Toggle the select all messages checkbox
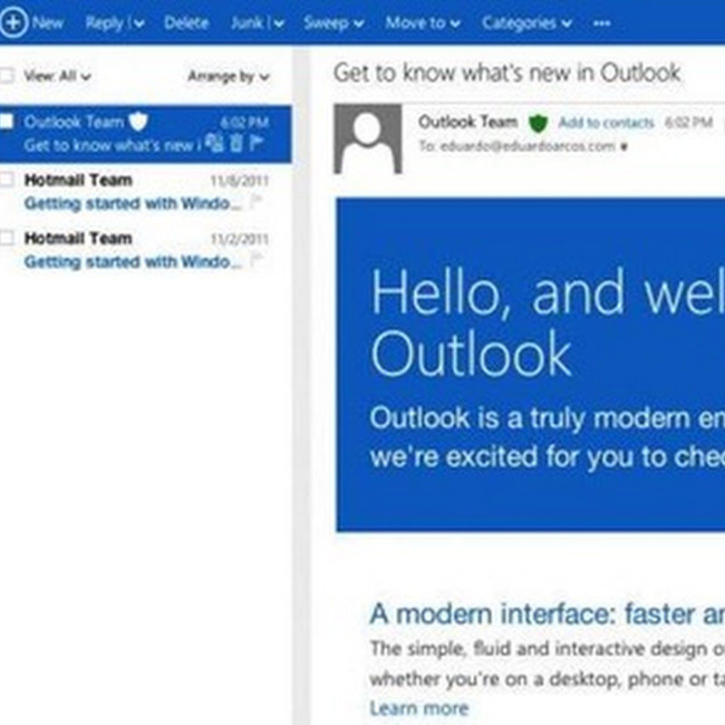Image resolution: width=725 pixels, height=725 pixels. [7, 75]
